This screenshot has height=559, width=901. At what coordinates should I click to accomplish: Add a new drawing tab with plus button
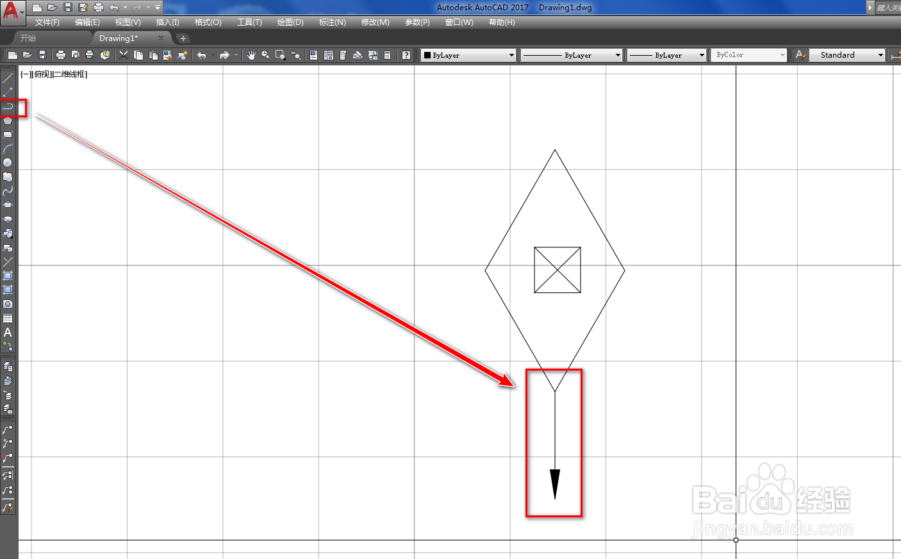coord(183,38)
